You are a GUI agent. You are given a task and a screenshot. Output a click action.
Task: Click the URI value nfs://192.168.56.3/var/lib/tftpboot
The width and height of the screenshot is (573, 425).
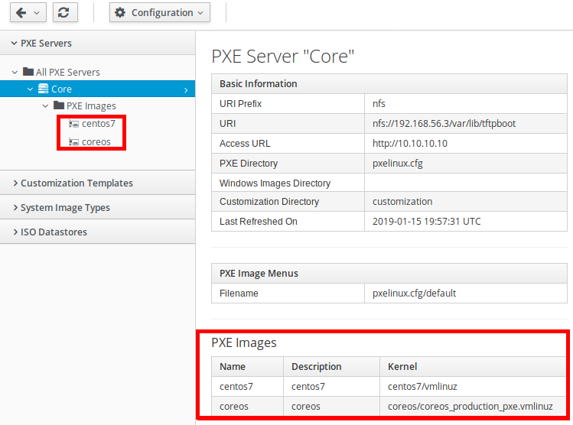444,123
